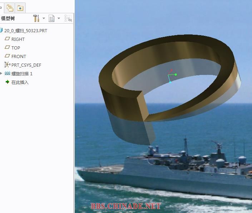Viewport: 252px width, 213px height.
Task: Toggle the tree filter visibility icon
Action: [x=68, y=18]
